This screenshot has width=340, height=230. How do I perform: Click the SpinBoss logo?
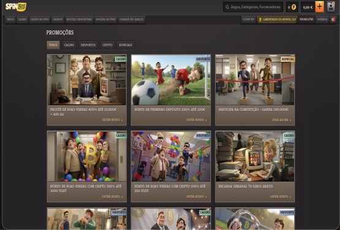(x=16, y=7)
